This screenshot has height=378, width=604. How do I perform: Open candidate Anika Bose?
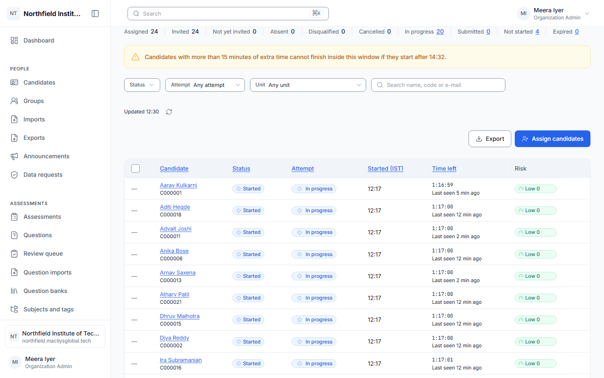174,251
